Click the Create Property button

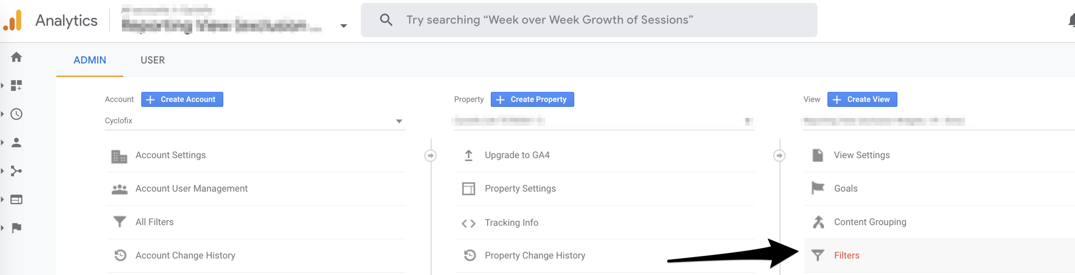point(532,100)
